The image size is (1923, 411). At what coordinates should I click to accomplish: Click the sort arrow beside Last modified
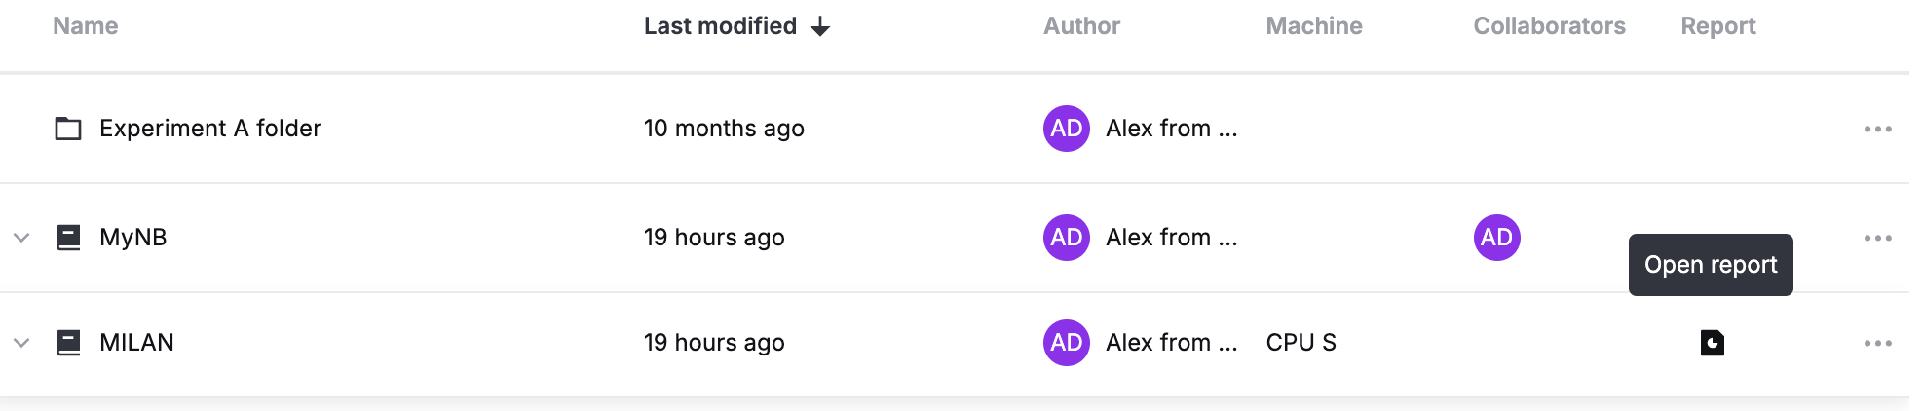click(820, 27)
